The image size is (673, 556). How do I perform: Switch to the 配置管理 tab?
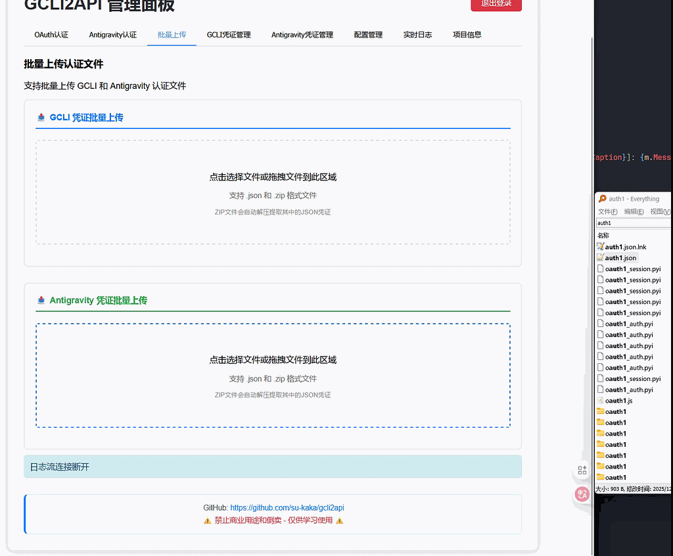368,35
